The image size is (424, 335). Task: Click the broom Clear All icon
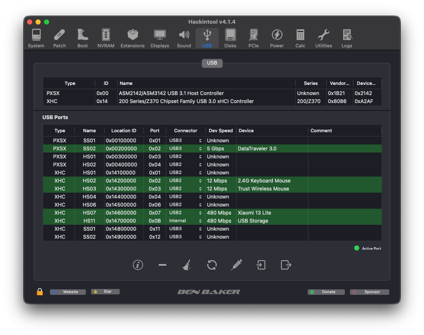[187, 265]
